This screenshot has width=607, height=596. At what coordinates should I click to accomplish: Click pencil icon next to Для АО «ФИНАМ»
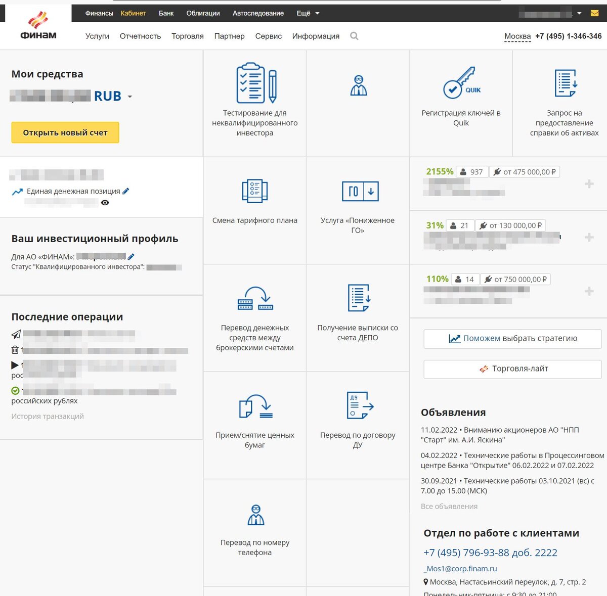131,256
